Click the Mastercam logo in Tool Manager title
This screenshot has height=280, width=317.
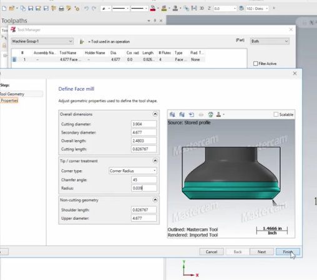[x=13, y=29]
